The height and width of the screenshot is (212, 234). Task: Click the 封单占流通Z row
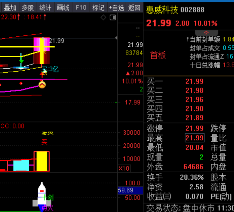[x=211, y=57]
